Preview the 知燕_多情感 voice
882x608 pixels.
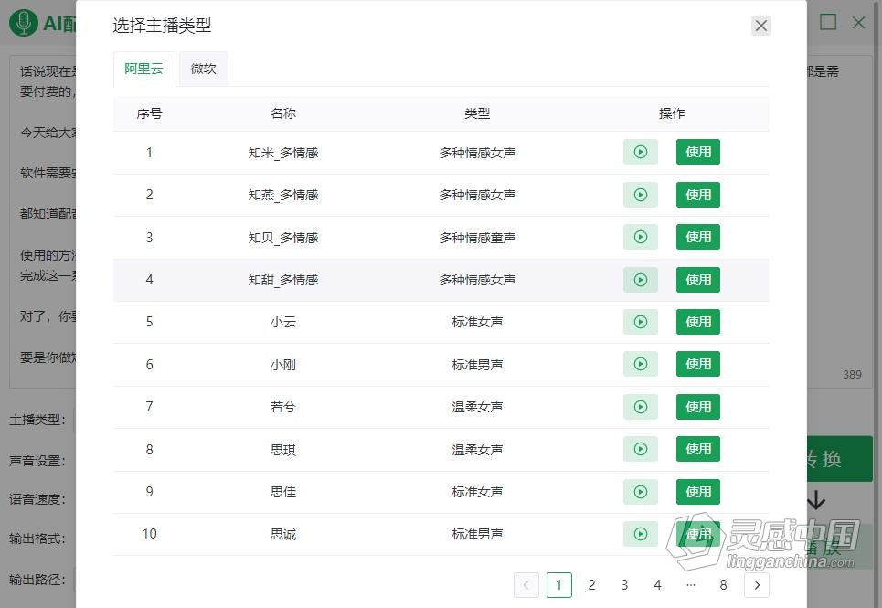pos(640,195)
